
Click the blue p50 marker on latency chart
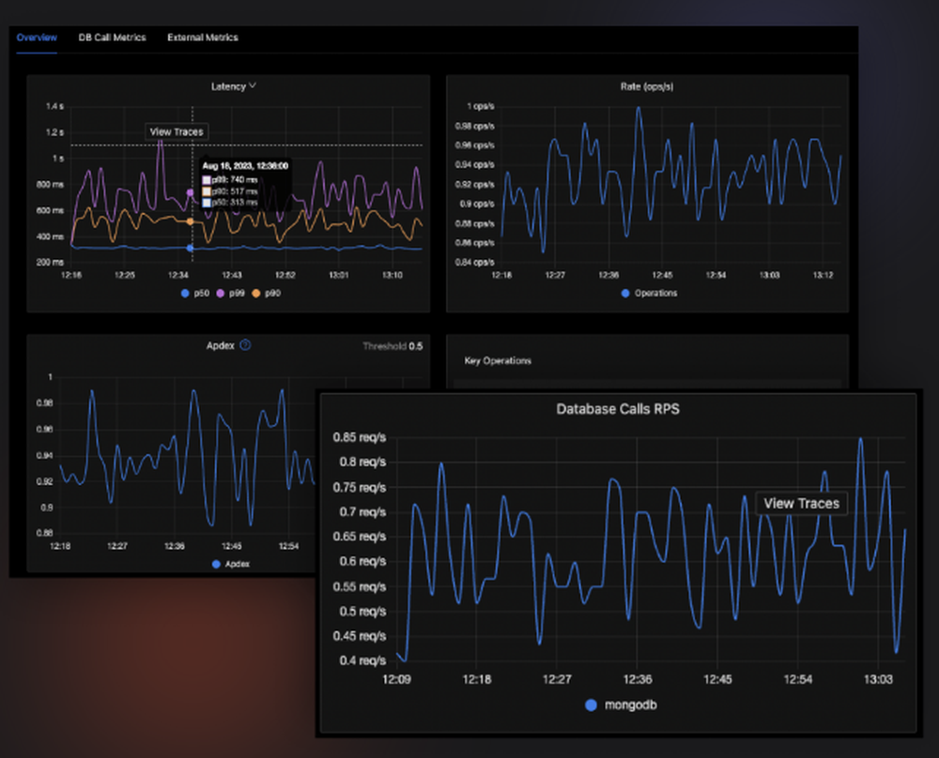191,248
